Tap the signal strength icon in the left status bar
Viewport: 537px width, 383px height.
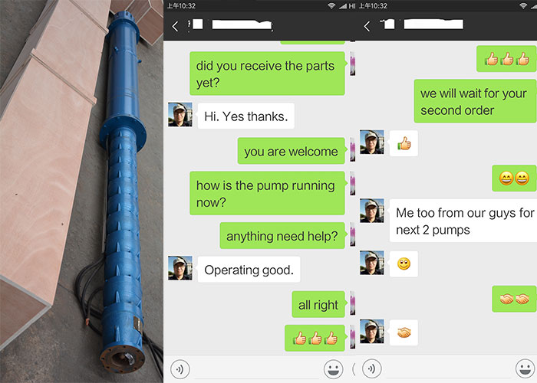click(342, 6)
